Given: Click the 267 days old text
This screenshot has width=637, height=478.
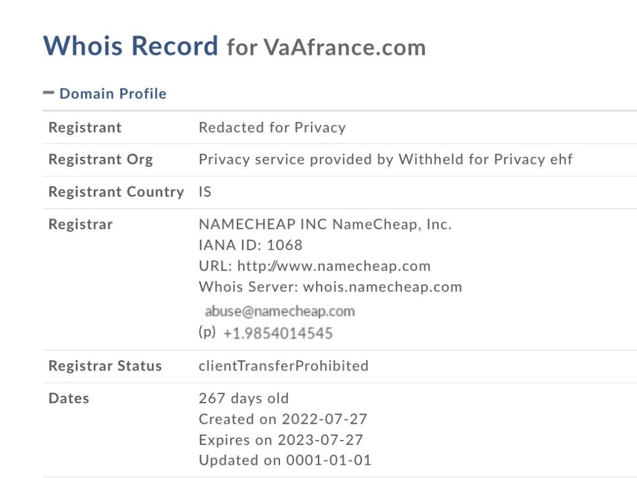Looking at the screenshot, I should (x=244, y=398).
